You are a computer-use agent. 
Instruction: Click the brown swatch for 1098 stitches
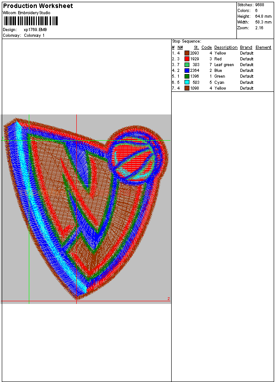[x=187, y=88]
